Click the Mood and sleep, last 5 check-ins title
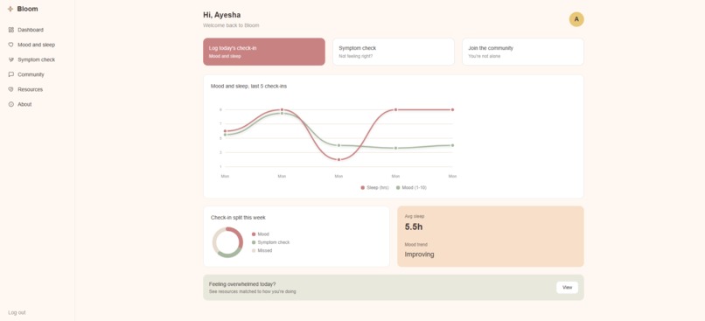Screen dimensions: 705x321 [248, 87]
